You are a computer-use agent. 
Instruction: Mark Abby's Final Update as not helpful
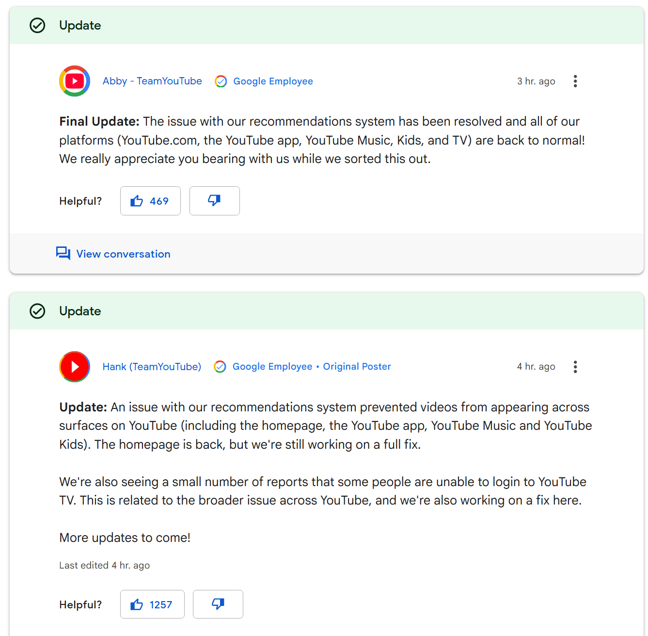pyautogui.click(x=214, y=201)
